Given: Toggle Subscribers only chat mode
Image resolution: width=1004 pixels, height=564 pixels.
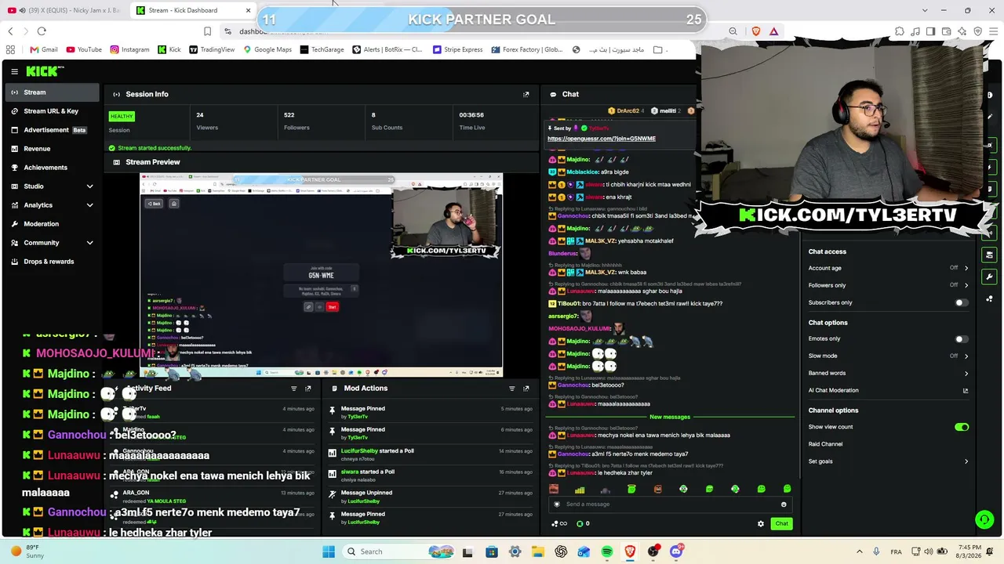Looking at the screenshot, I should coord(962,302).
